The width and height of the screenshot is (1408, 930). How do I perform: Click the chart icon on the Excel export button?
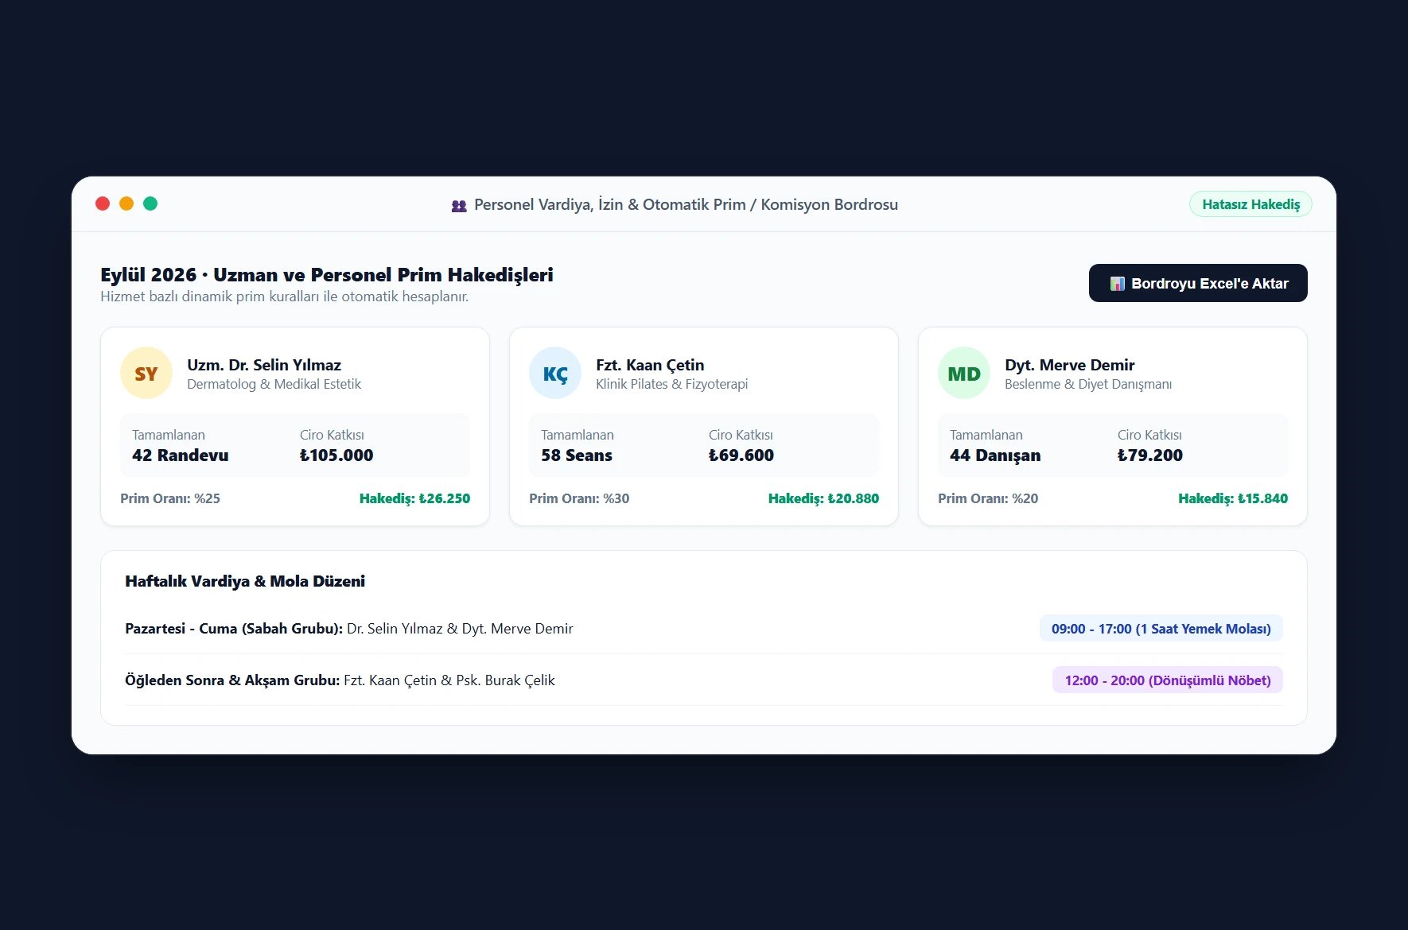click(1117, 284)
